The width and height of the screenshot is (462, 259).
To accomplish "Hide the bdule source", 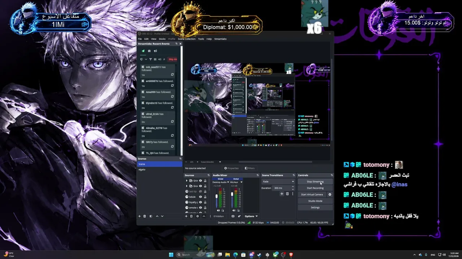I will 200,197.
